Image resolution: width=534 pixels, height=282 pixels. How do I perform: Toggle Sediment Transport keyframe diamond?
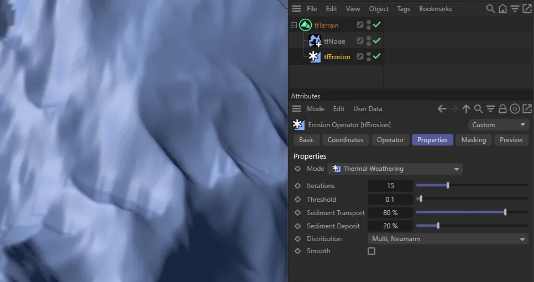pyautogui.click(x=297, y=212)
